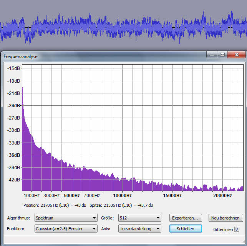Click the Position: 21706 Hz readout
The width and height of the screenshot is (247, 246).
pyautogui.click(x=55, y=205)
